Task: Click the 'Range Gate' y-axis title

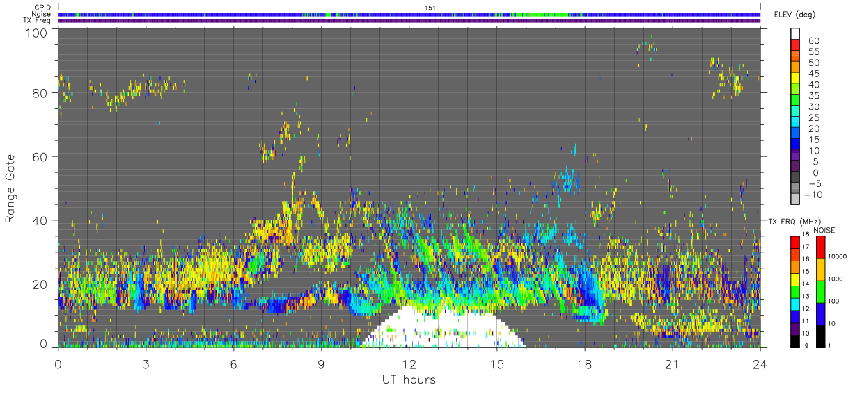Action: (10, 188)
